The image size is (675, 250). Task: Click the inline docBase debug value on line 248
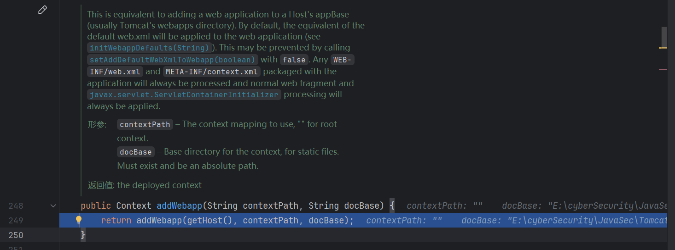tap(585, 206)
